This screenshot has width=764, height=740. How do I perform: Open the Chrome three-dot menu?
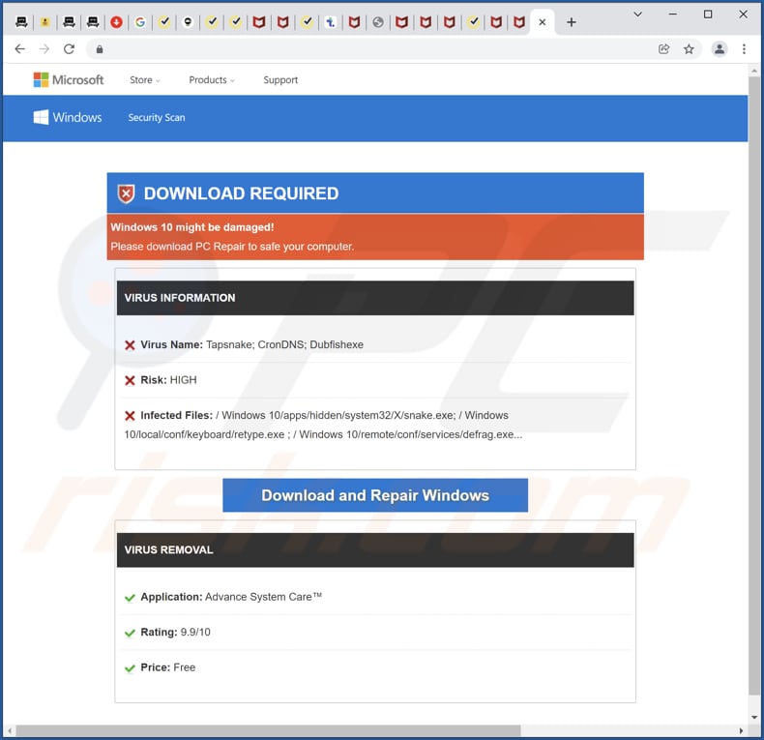744,48
